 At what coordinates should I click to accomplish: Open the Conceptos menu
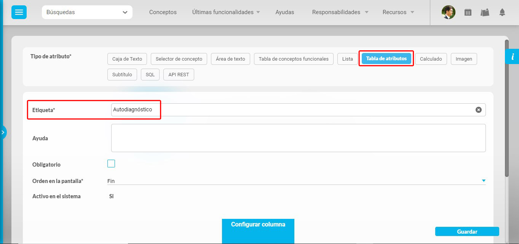pyautogui.click(x=163, y=12)
